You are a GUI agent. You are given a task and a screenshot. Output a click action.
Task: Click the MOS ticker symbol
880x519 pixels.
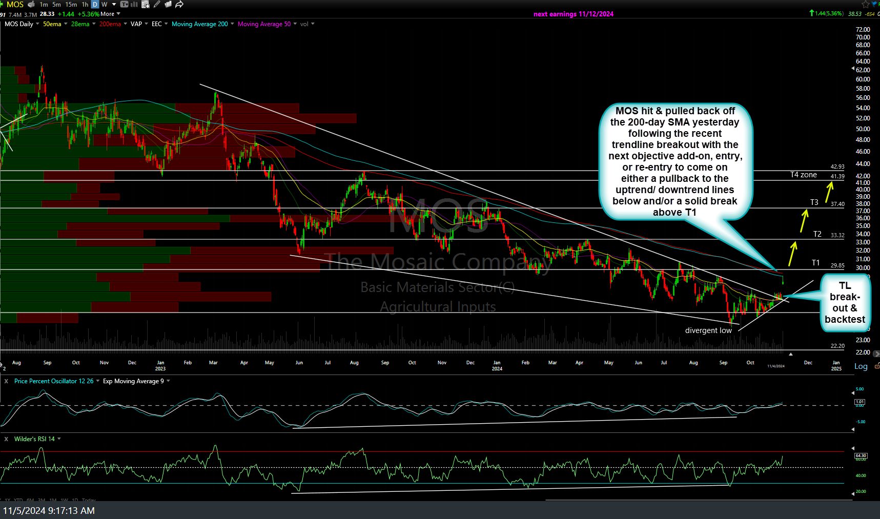click(15, 4)
